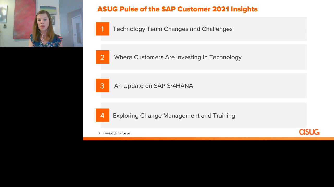Open Exploring Change Management and Training item
The width and height of the screenshot is (334, 187).
coord(174,116)
